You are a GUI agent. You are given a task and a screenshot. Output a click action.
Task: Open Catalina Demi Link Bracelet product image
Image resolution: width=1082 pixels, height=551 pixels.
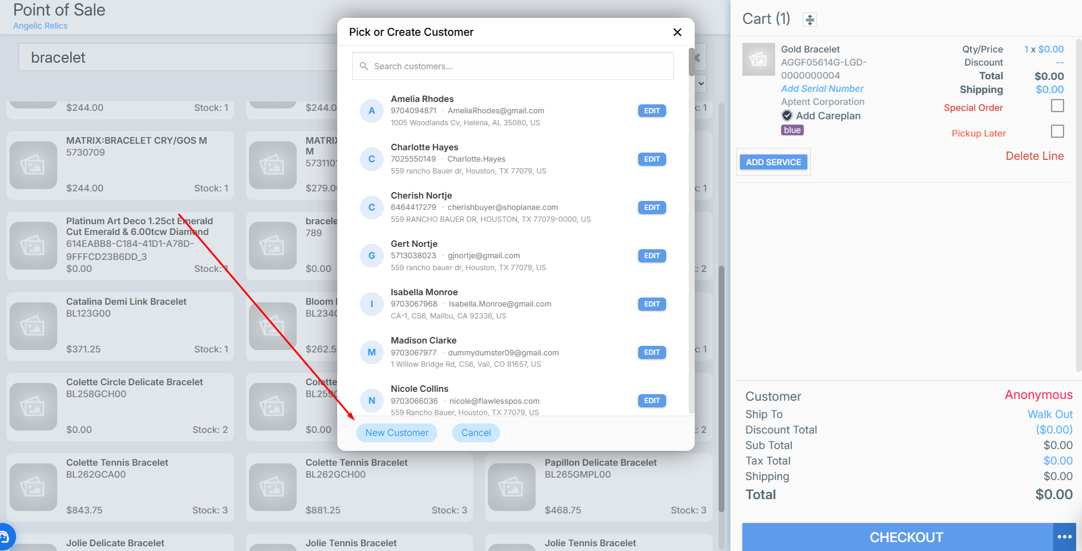coord(33,326)
